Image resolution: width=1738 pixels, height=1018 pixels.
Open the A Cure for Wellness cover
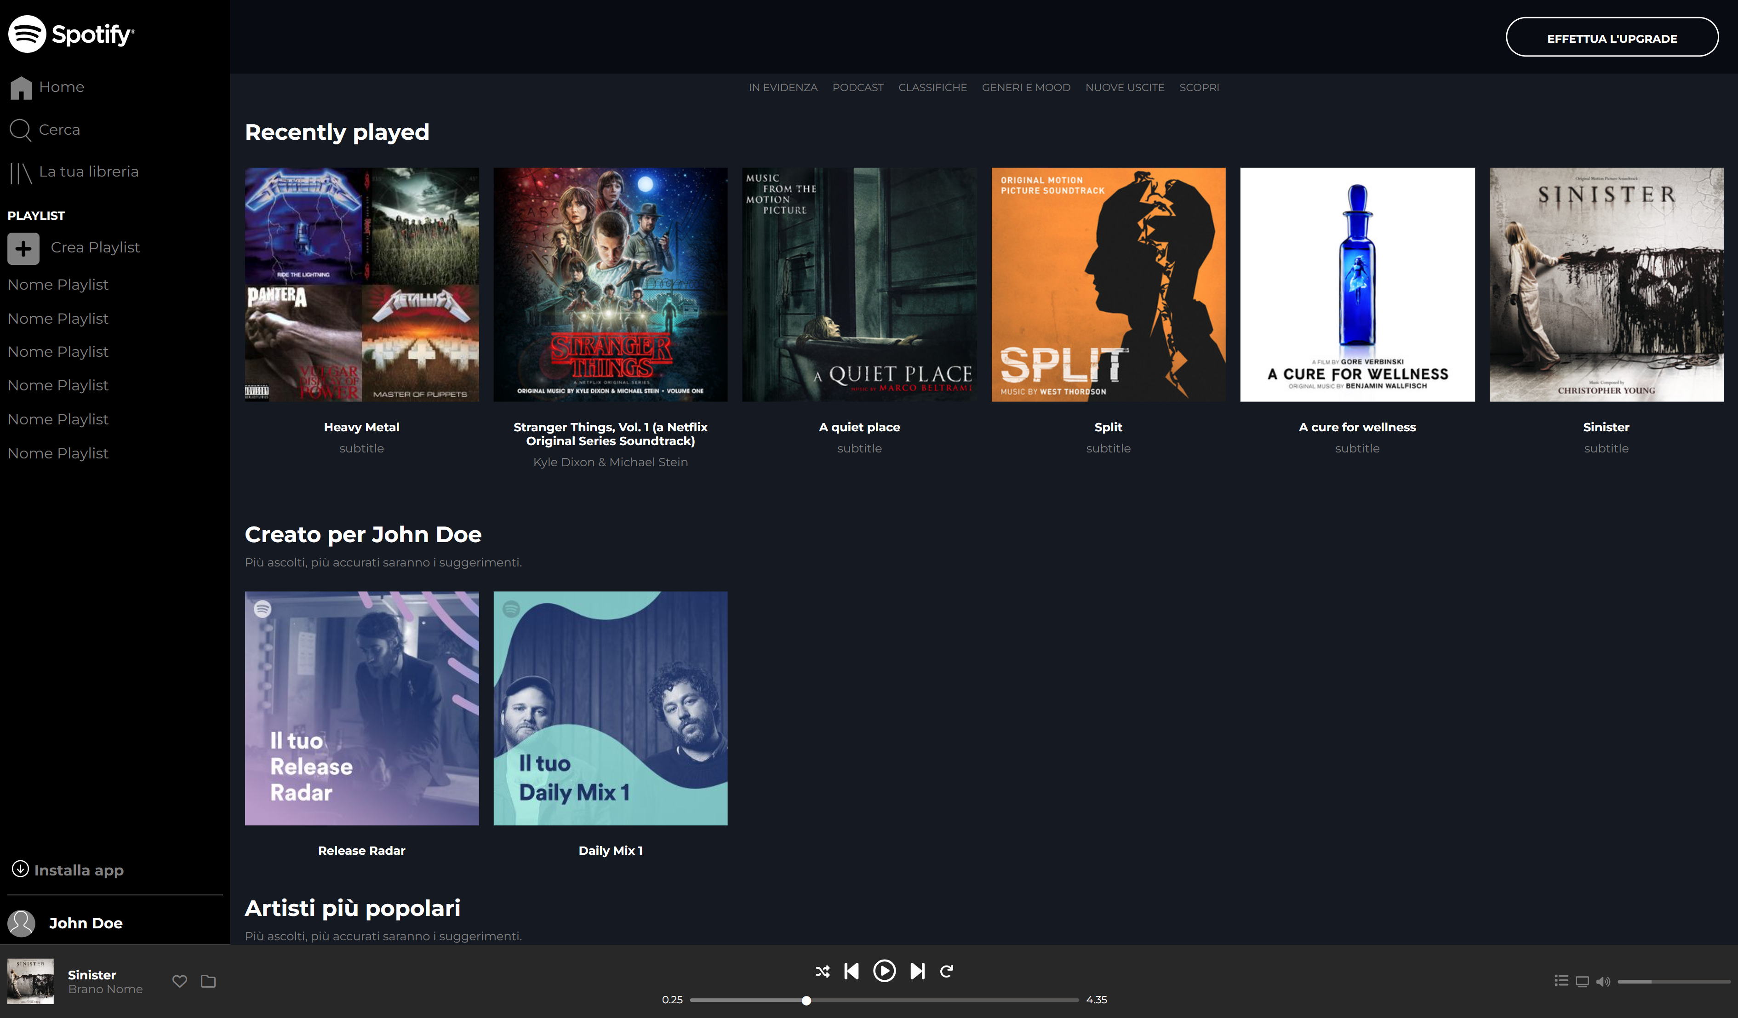point(1357,284)
